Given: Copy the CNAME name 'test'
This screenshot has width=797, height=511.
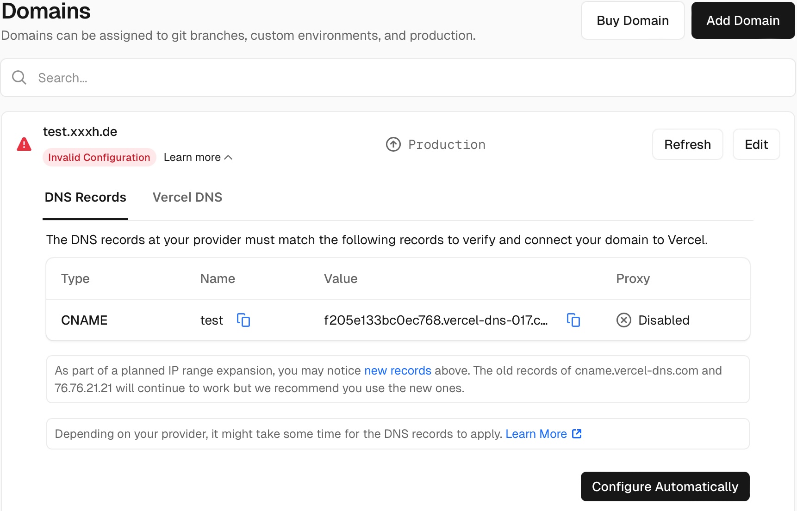Looking at the screenshot, I should click(x=243, y=320).
